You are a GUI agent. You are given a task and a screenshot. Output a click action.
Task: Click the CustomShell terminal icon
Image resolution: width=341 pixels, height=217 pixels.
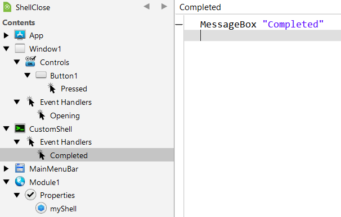(20, 128)
